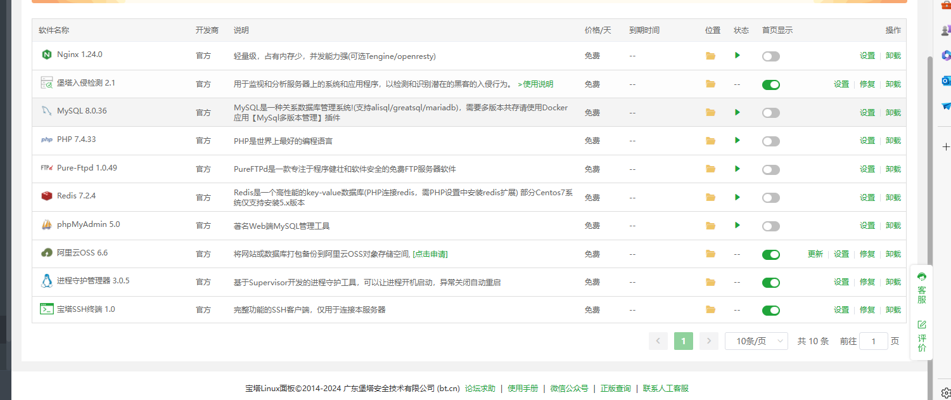Image resolution: width=951 pixels, height=400 pixels.
Task: Open the 宝塔SSH终端 folder icon
Action: pos(710,310)
